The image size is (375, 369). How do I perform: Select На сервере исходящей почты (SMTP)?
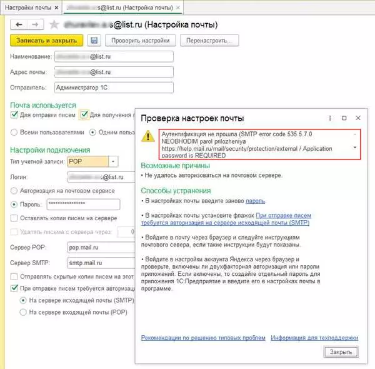pyautogui.click(x=23, y=300)
